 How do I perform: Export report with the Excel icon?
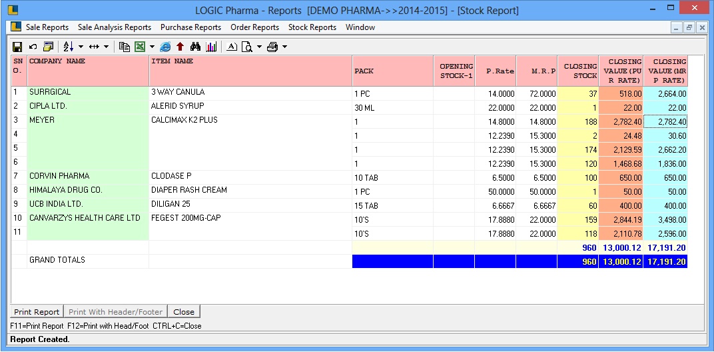point(140,47)
